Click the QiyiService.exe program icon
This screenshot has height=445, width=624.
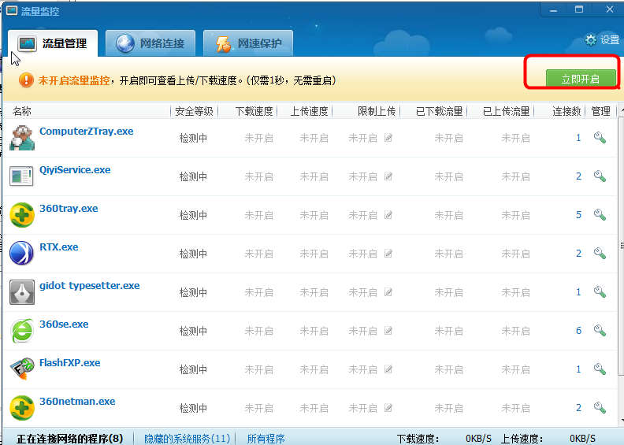click(21, 176)
